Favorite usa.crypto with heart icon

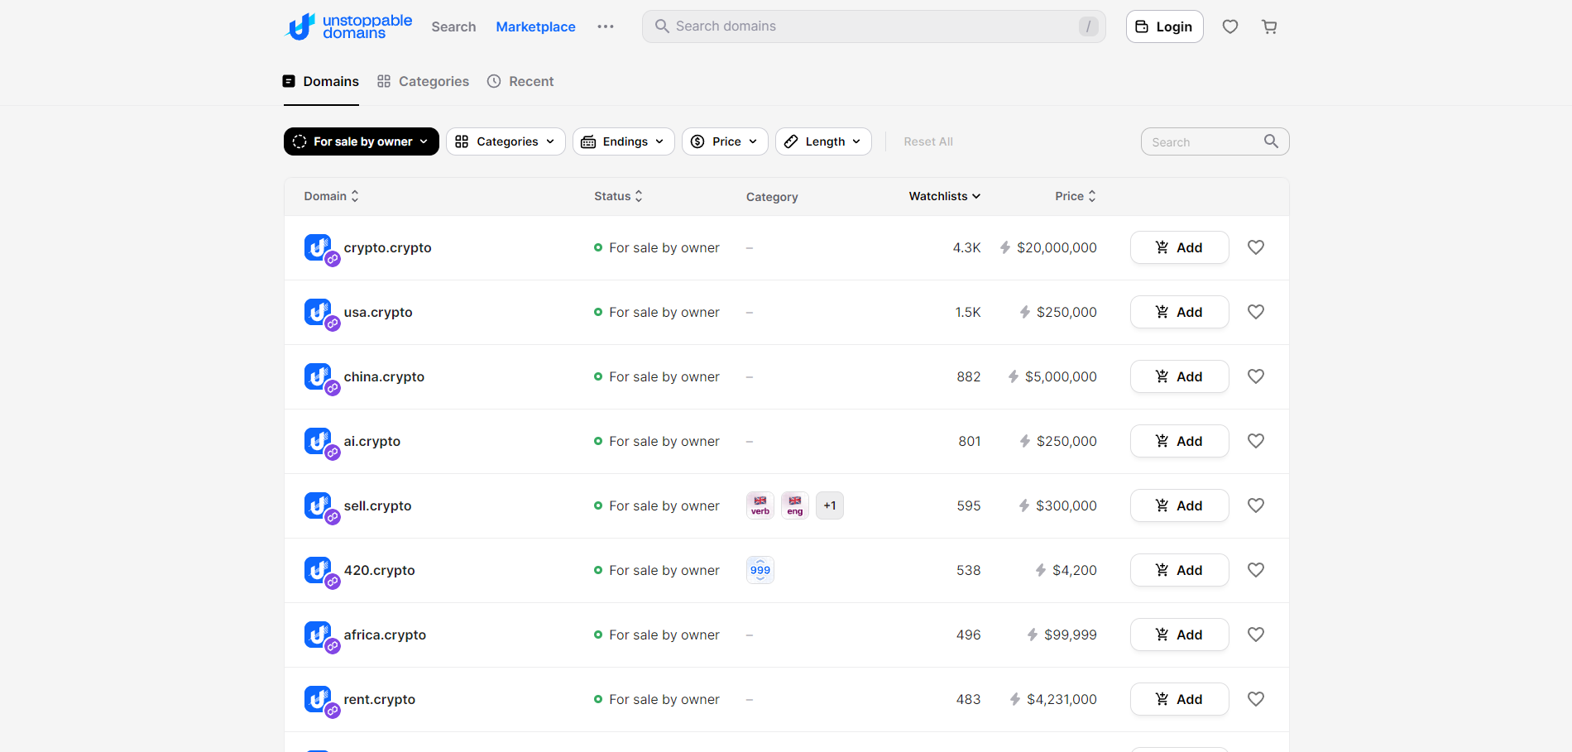click(1256, 312)
